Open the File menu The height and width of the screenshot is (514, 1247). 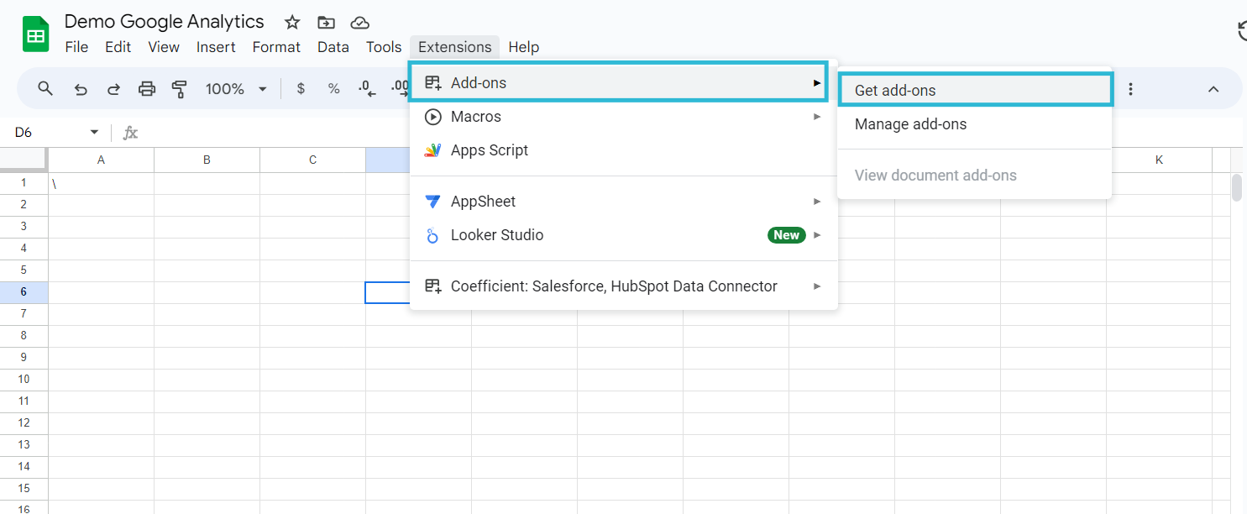click(x=76, y=47)
